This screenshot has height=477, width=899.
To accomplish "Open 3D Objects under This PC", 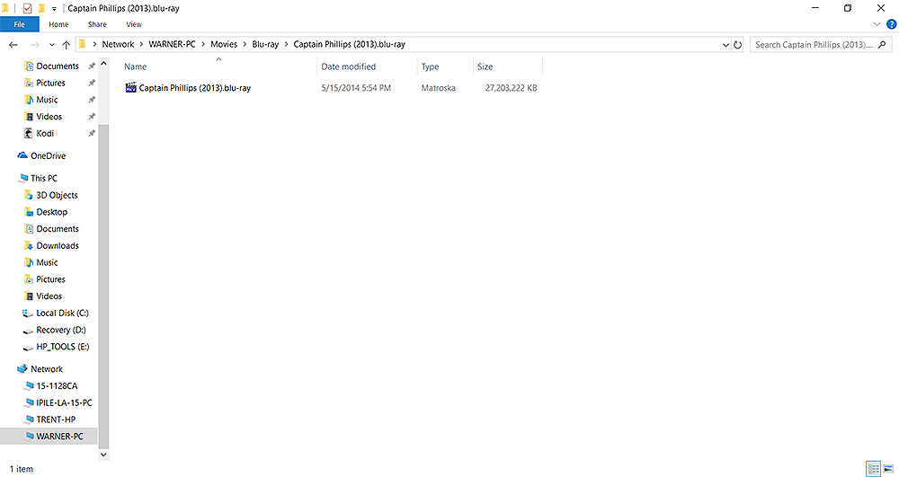I will coord(57,195).
